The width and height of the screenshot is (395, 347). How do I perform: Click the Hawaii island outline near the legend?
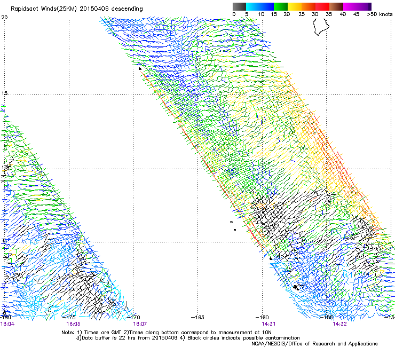[321, 27]
